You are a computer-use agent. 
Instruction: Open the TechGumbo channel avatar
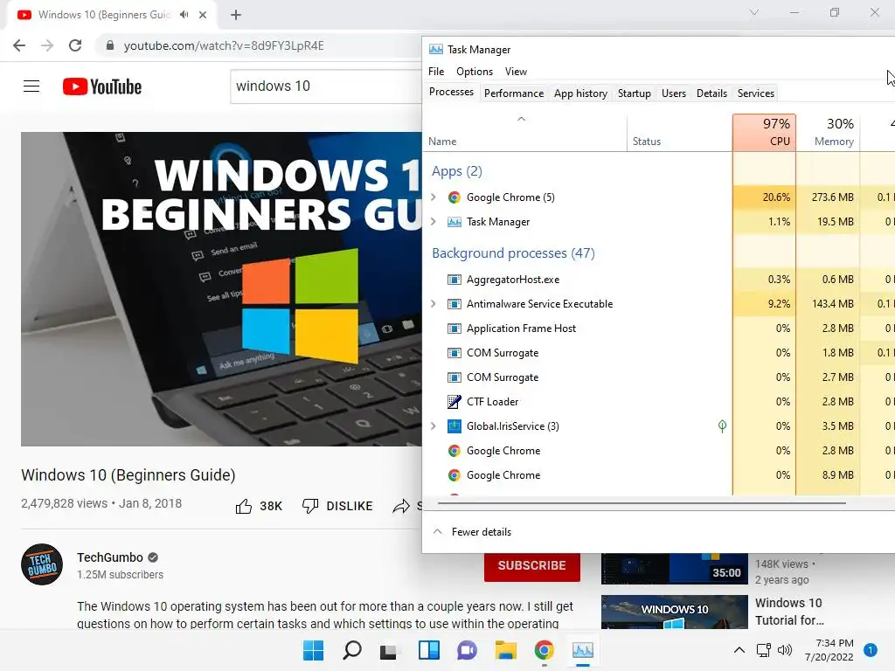[x=42, y=565]
